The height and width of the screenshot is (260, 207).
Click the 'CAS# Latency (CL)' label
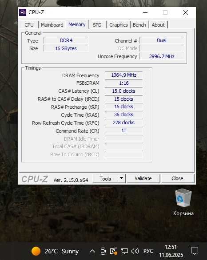pos(79,91)
